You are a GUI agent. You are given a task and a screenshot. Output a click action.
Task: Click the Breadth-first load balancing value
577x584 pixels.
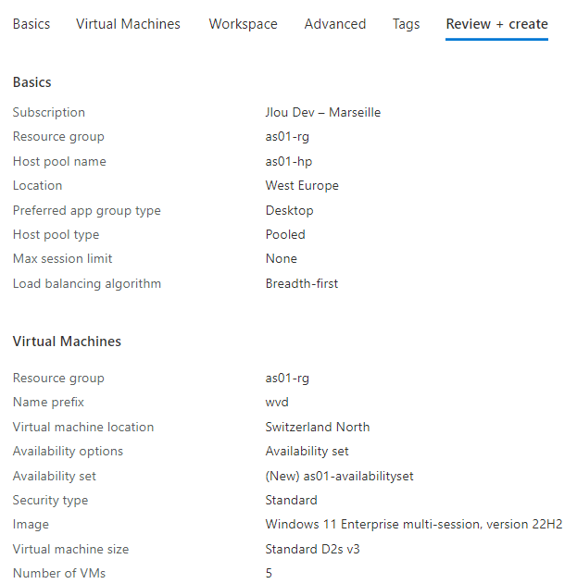pos(302,284)
